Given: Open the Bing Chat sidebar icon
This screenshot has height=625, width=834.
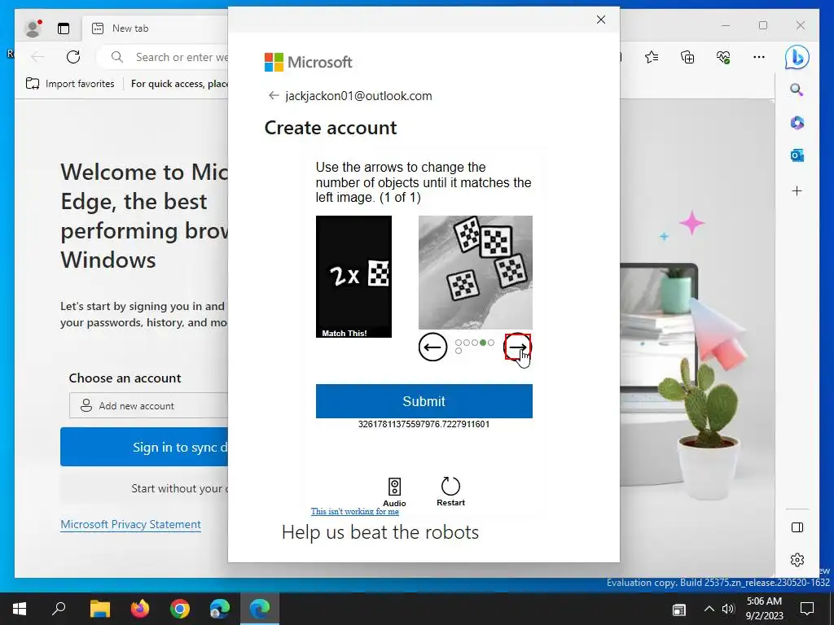Looking at the screenshot, I should 797,58.
